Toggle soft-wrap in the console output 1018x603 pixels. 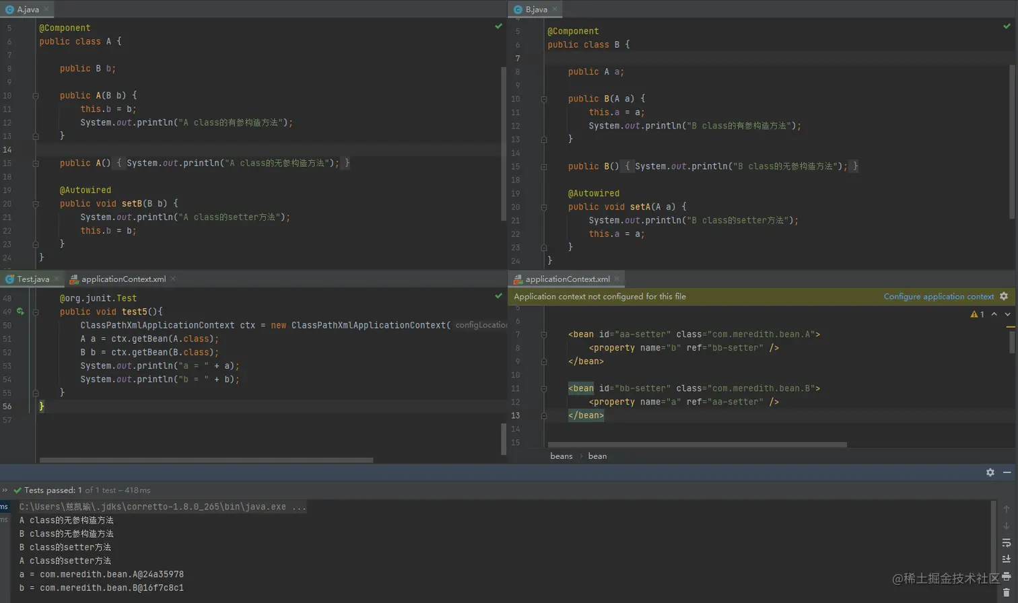tap(1006, 542)
